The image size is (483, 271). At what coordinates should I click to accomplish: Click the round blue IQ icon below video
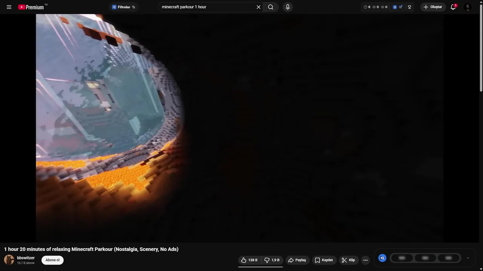pyautogui.click(x=382, y=258)
